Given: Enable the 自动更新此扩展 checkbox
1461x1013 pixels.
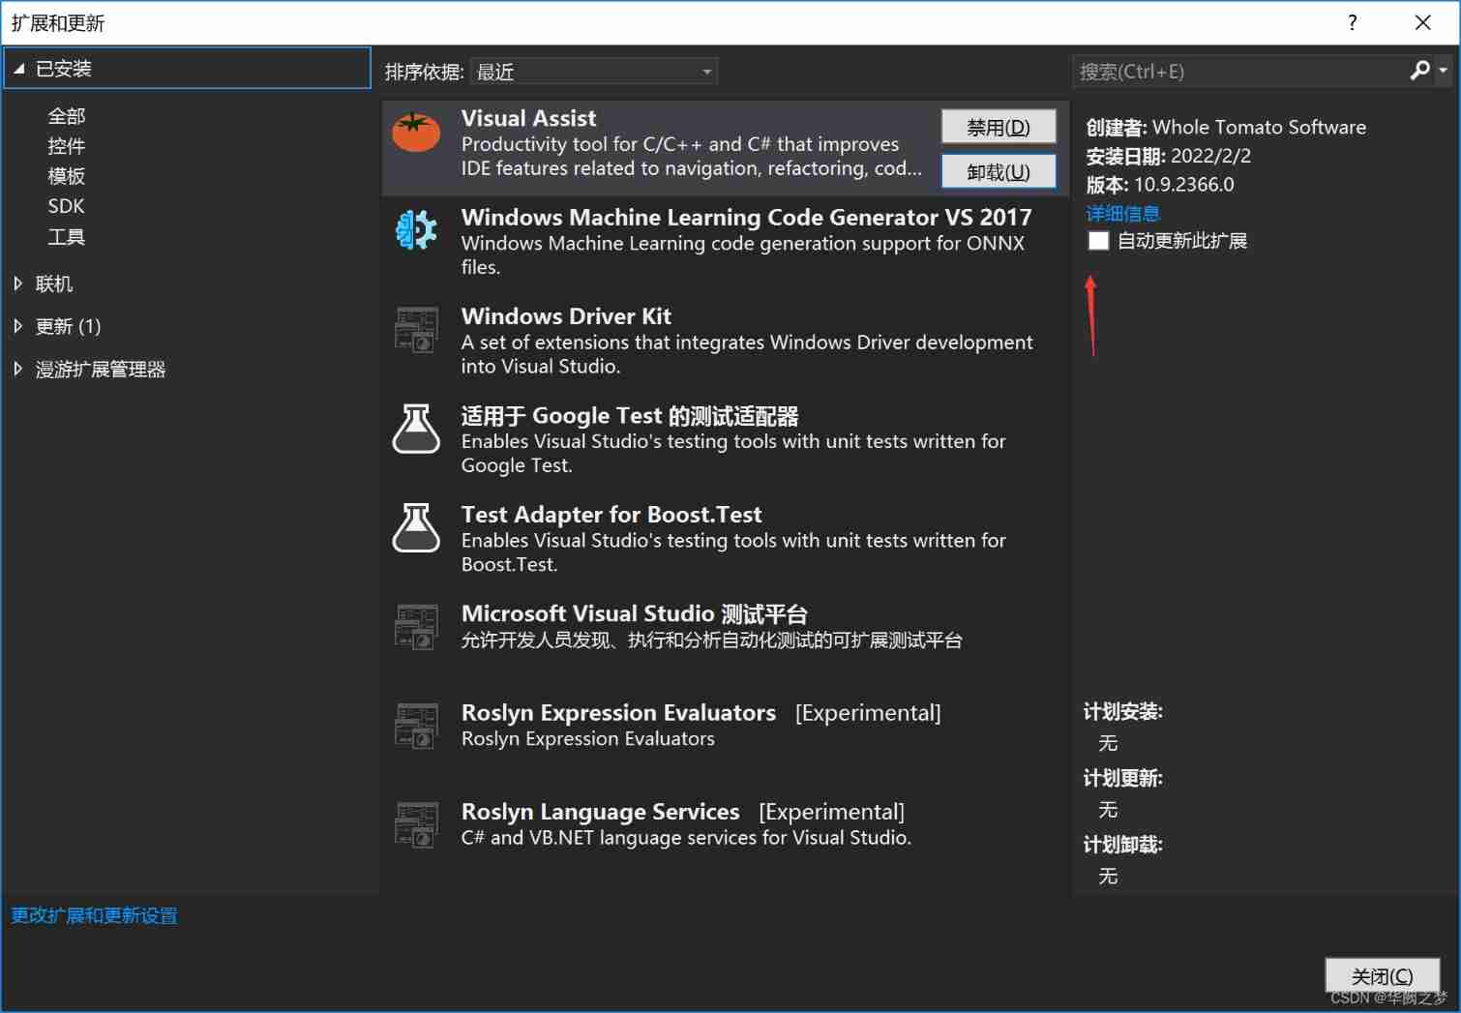Looking at the screenshot, I should [1098, 241].
